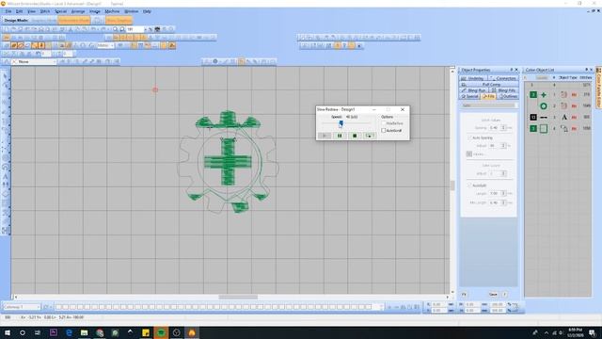The height and width of the screenshot is (339, 602).
Task: Adjust the Slow Redraw speed slider
Action: 341,123
